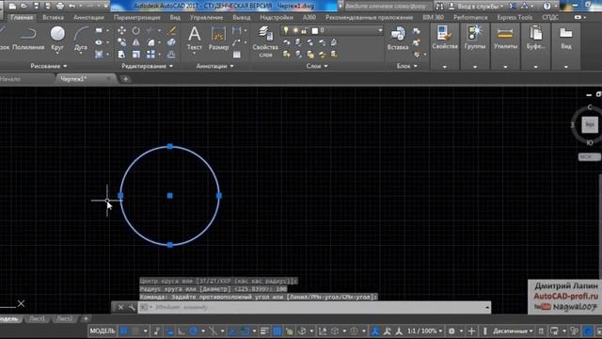Select the Дуга arc tool

pyautogui.click(x=81, y=39)
